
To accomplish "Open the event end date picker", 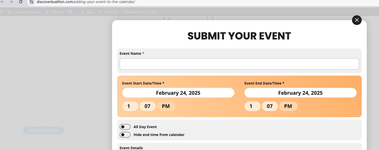I will [300, 93].
